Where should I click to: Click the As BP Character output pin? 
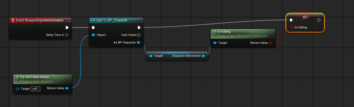139,42
